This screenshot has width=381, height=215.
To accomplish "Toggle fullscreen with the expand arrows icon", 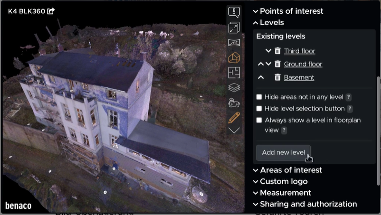I will click(234, 28).
